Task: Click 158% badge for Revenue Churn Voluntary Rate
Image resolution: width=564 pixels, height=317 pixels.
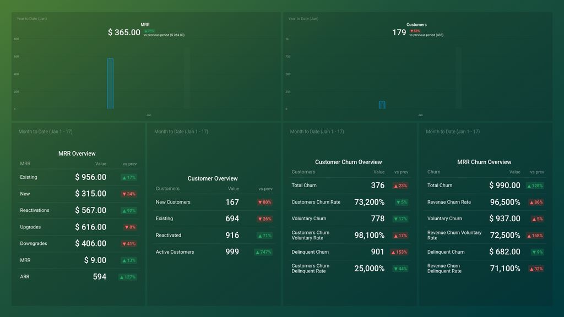Action: (x=535, y=236)
